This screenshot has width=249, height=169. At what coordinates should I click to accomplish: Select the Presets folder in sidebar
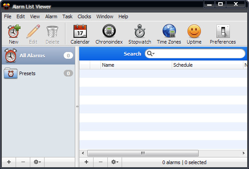[38, 73]
